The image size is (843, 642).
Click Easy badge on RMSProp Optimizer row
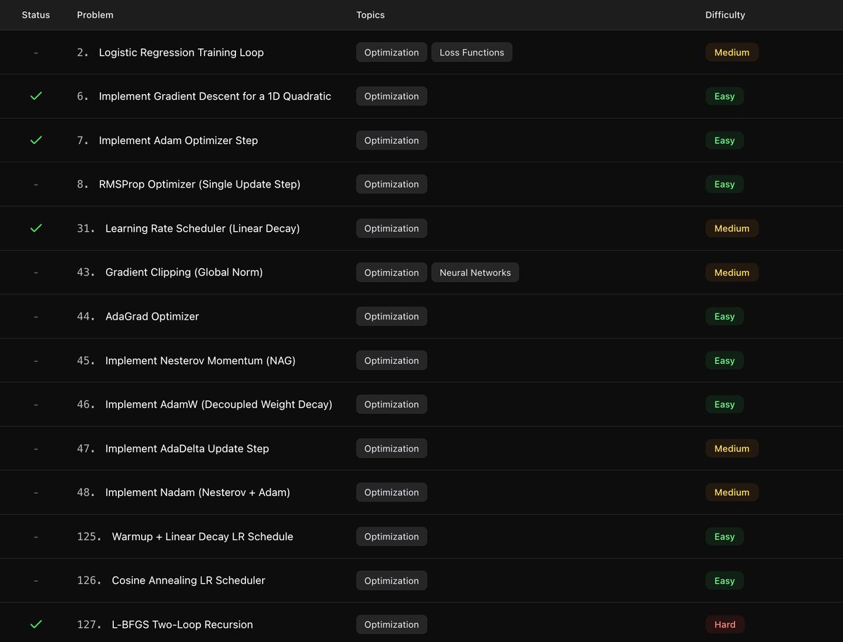[x=724, y=184]
